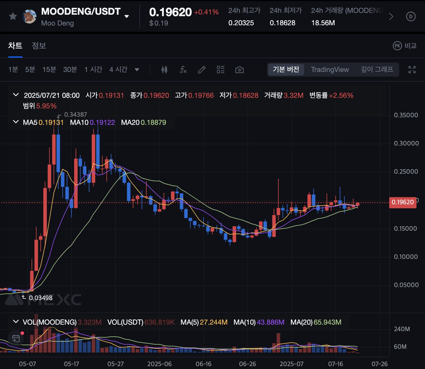Select the 5분 timeframe
Viewport: 425px width, 369px height.
30,70
